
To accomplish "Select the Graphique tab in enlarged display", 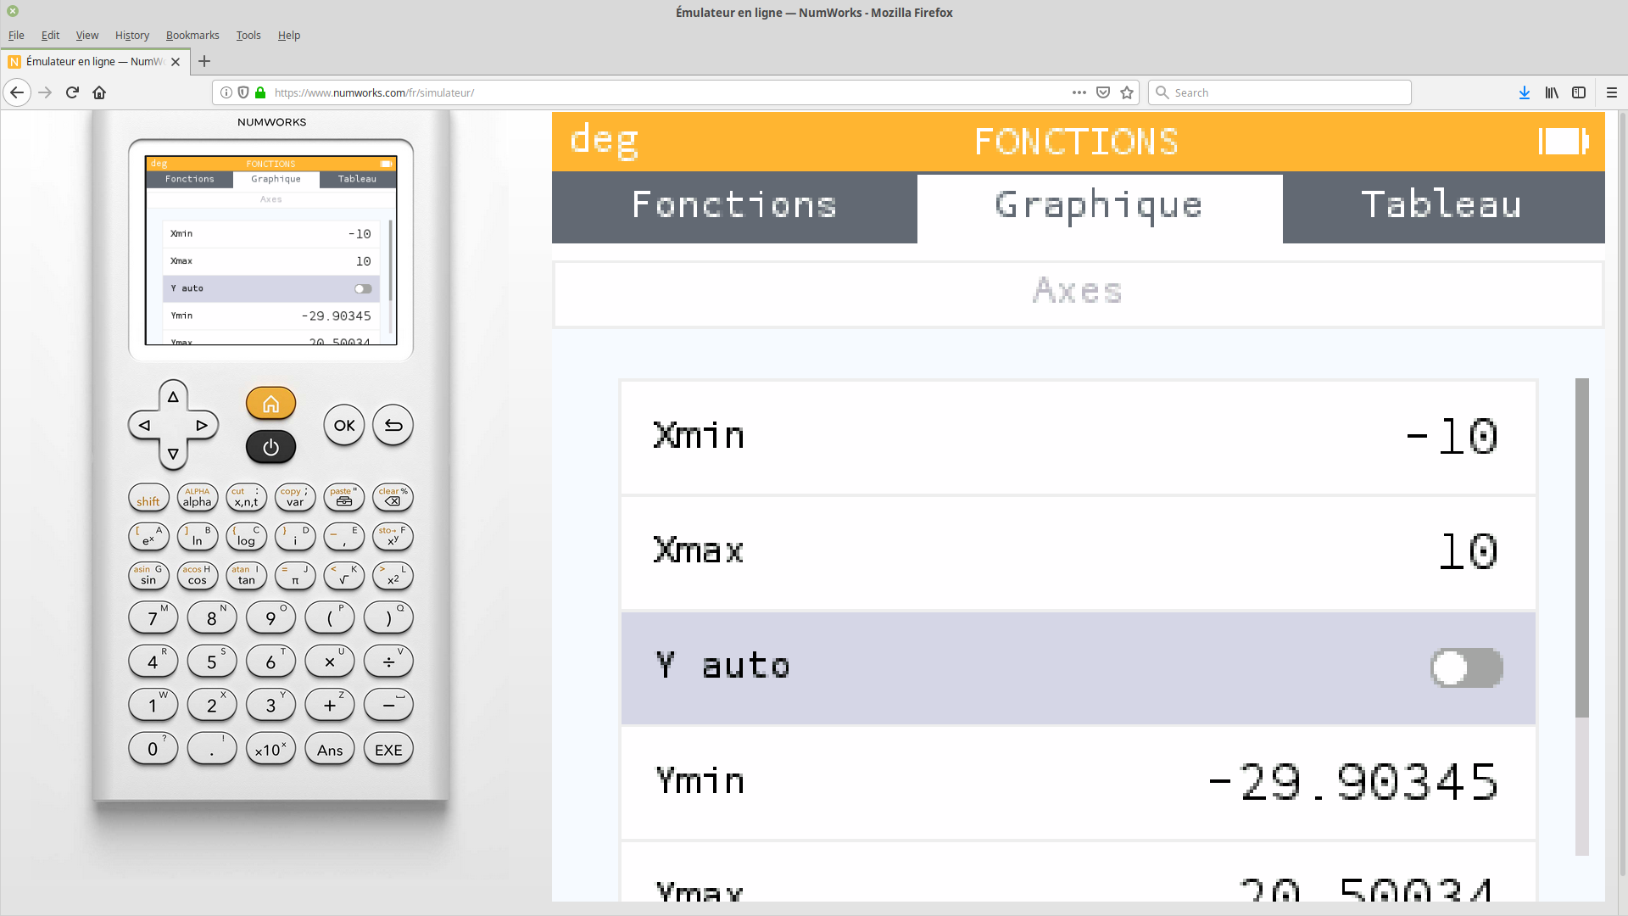I will click(1100, 207).
